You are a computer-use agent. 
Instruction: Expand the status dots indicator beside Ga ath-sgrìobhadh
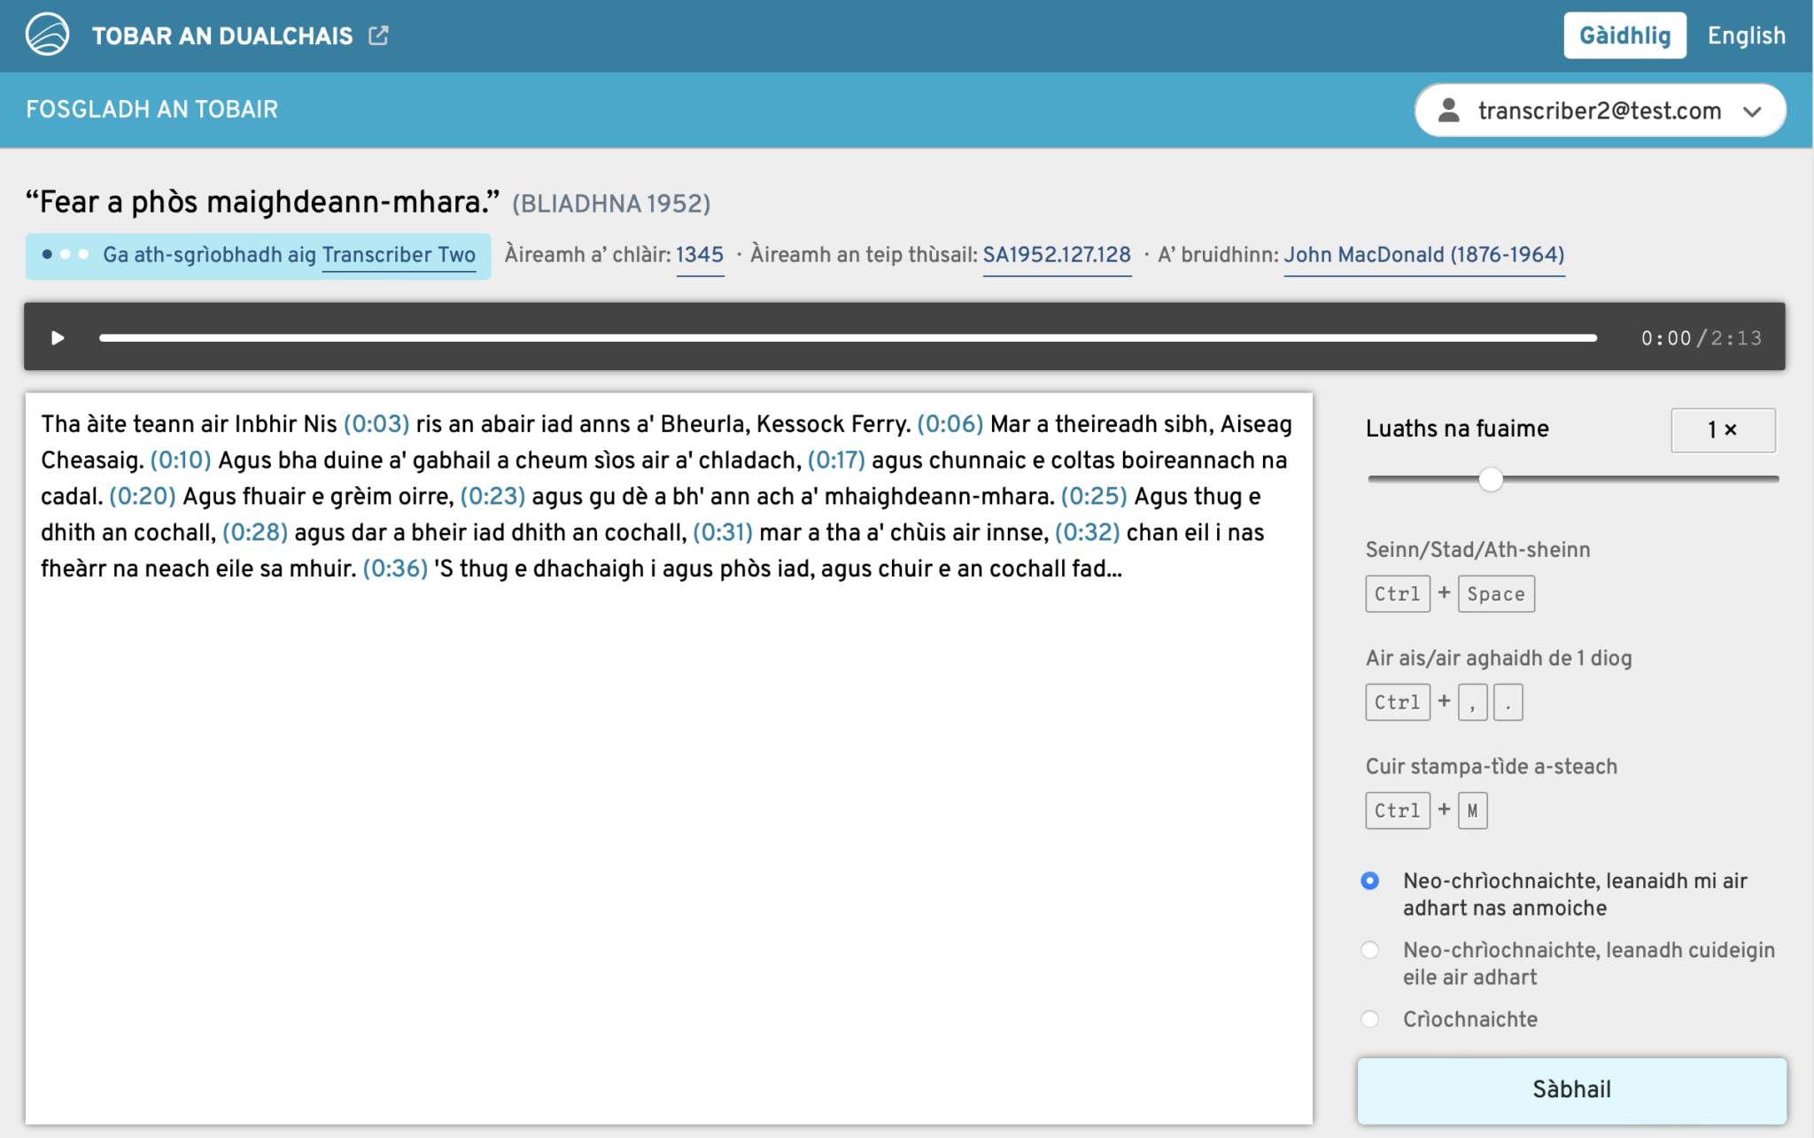[x=64, y=255]
